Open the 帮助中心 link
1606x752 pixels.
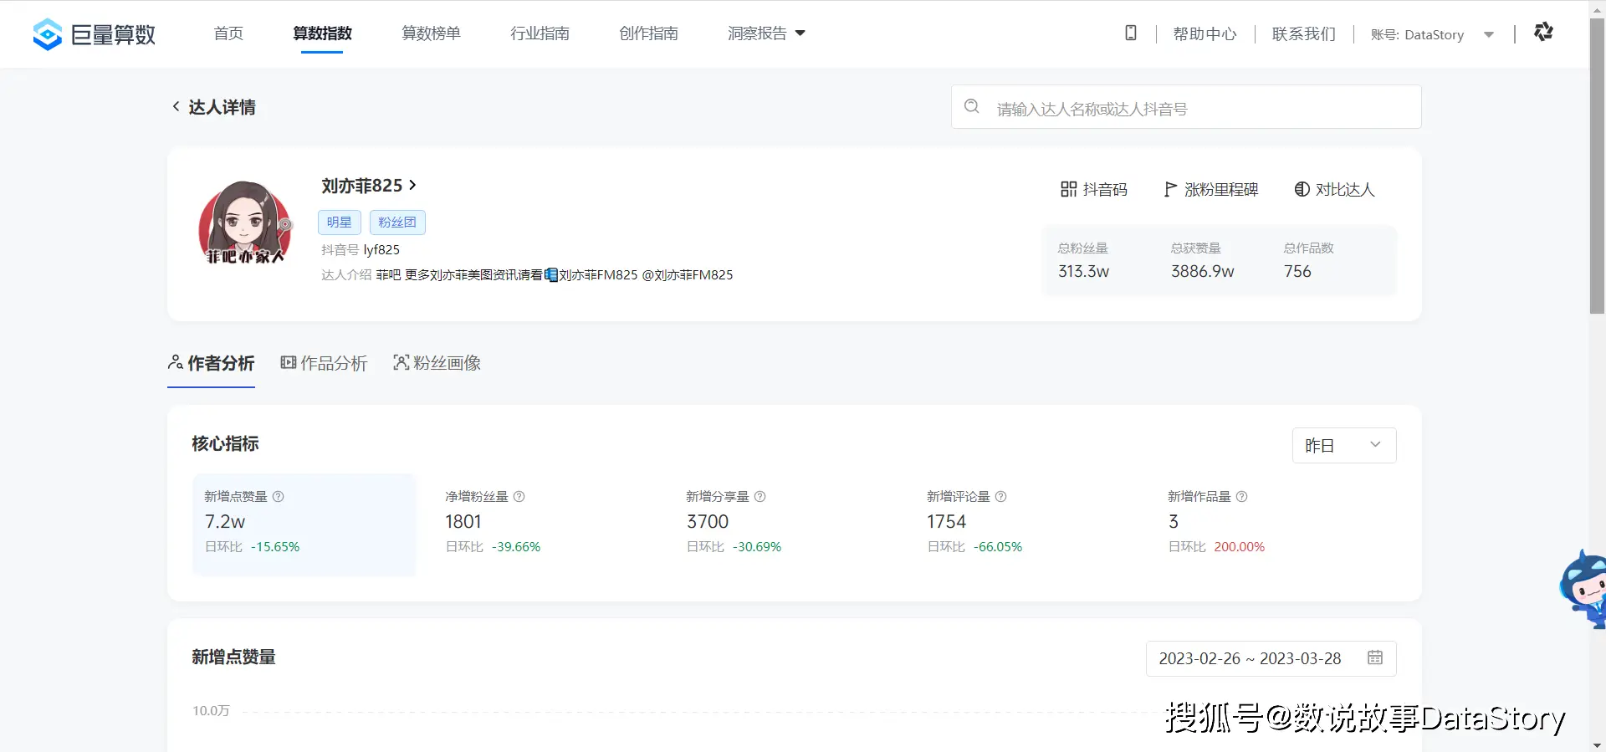coord(1204,34)
